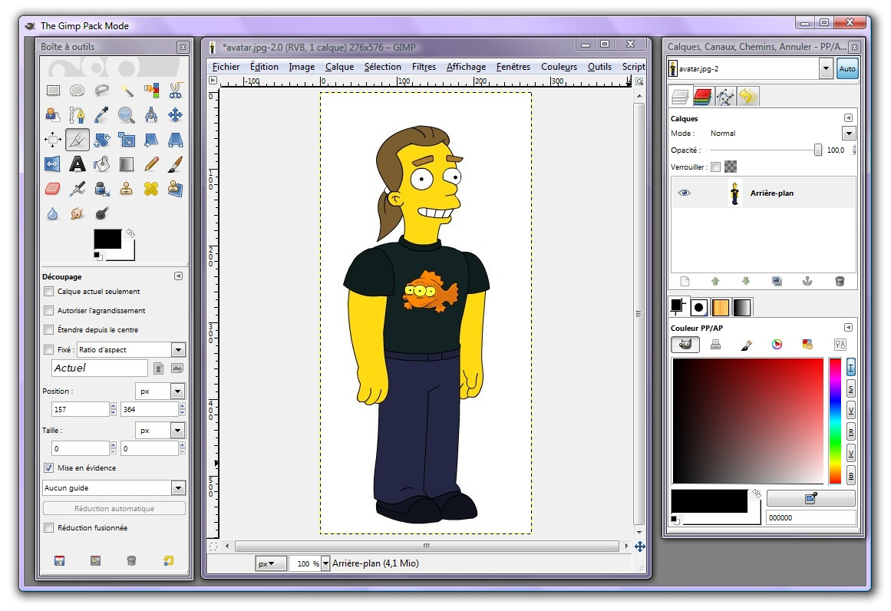Select the Rectangle Select tool
This screenshot has width=891, height=611.
53,91
